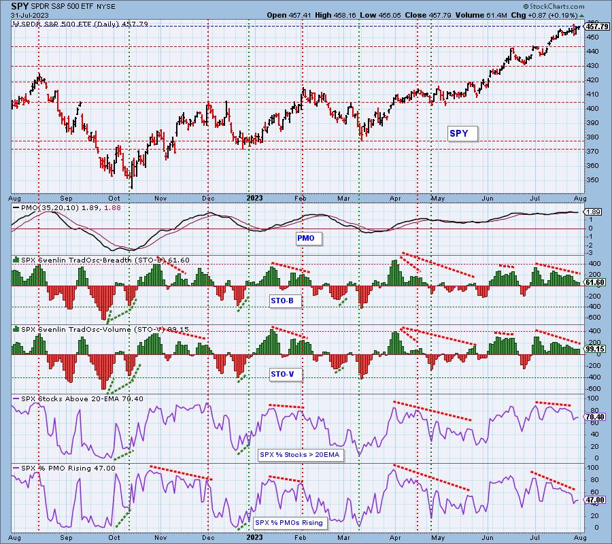
Task: Click the blue PMO label box
Action: pyautogui.click(x=309, y=238)
